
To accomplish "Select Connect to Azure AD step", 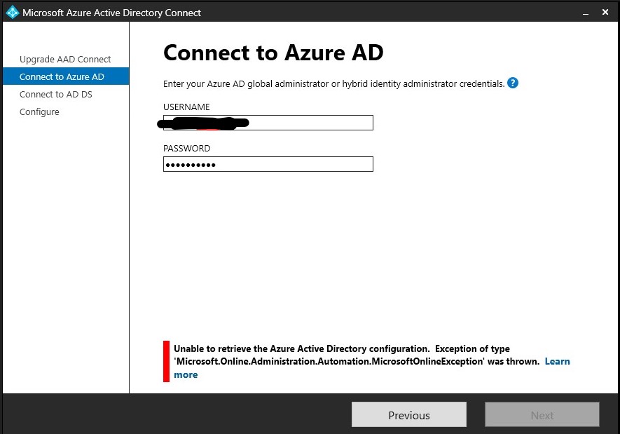I will tap(66, 76).
